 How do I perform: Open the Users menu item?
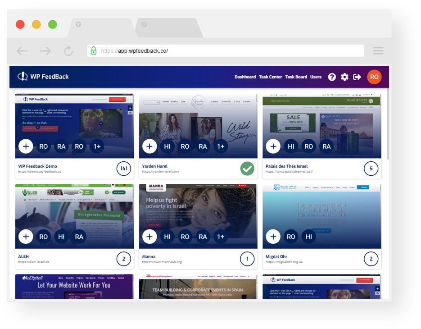coord(316,77)
